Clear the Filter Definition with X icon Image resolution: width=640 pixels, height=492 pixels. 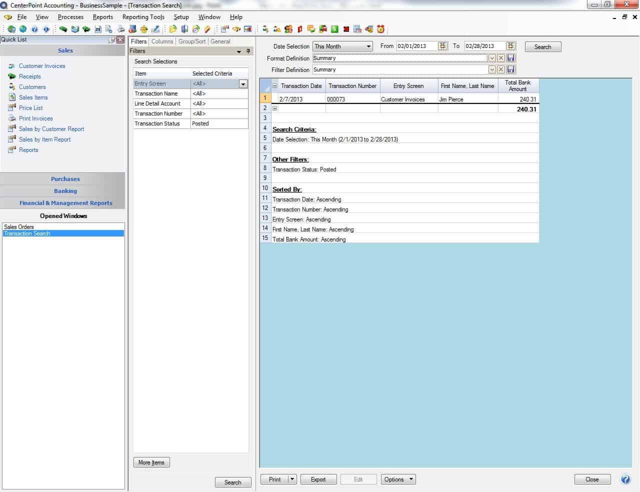pos(501,69)
